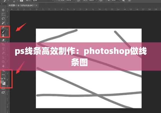Open the blending mode dropdown
This screenshot has width=161, height=113.
(43, 1)
